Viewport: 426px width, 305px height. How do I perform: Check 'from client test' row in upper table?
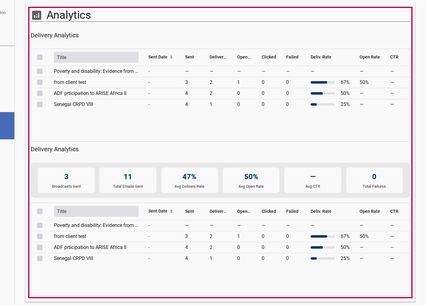(40, 82)
